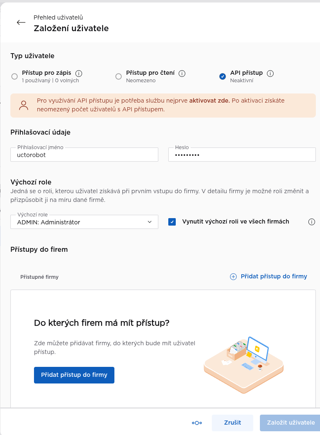Click the Heslo password field
This screenshot has width=320, height=435.
242,155
